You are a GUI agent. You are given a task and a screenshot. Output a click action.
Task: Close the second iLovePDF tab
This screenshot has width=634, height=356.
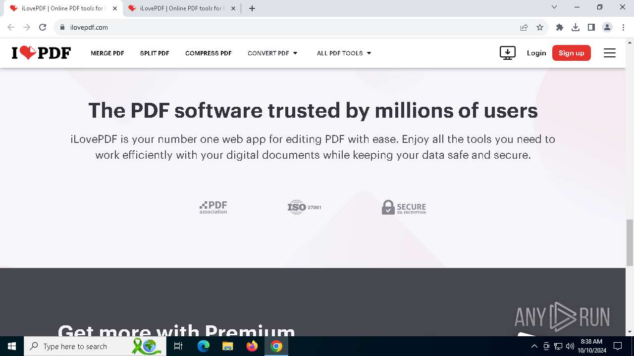[233, 8]
